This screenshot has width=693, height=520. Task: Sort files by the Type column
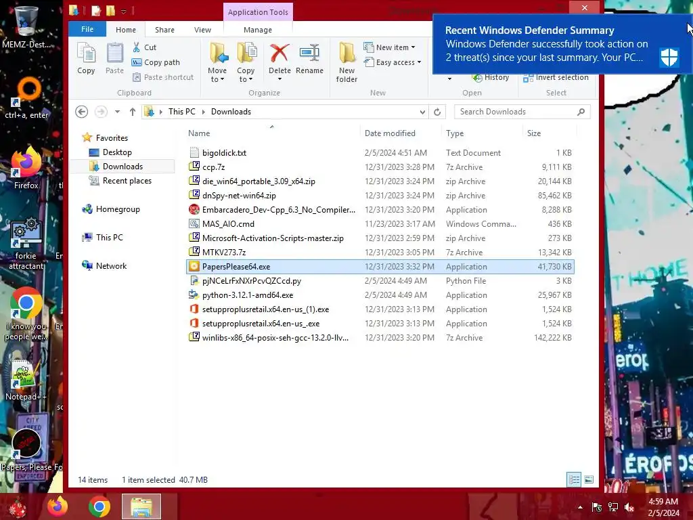click(482, 133)
